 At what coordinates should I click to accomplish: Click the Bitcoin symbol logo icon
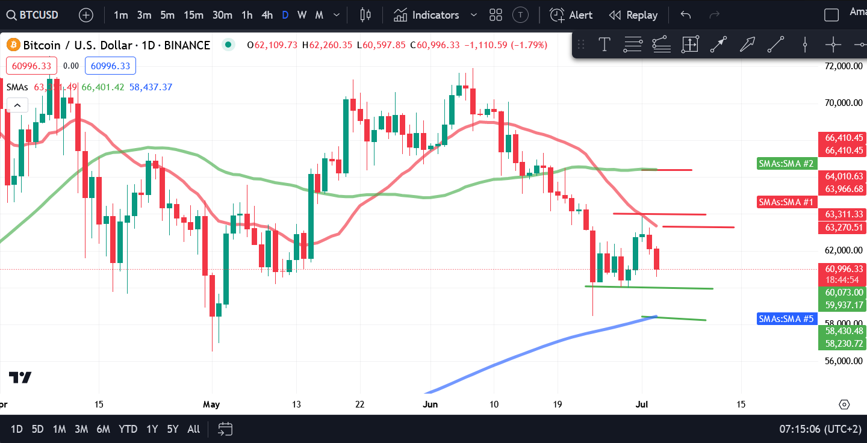(x=13, y=45)
